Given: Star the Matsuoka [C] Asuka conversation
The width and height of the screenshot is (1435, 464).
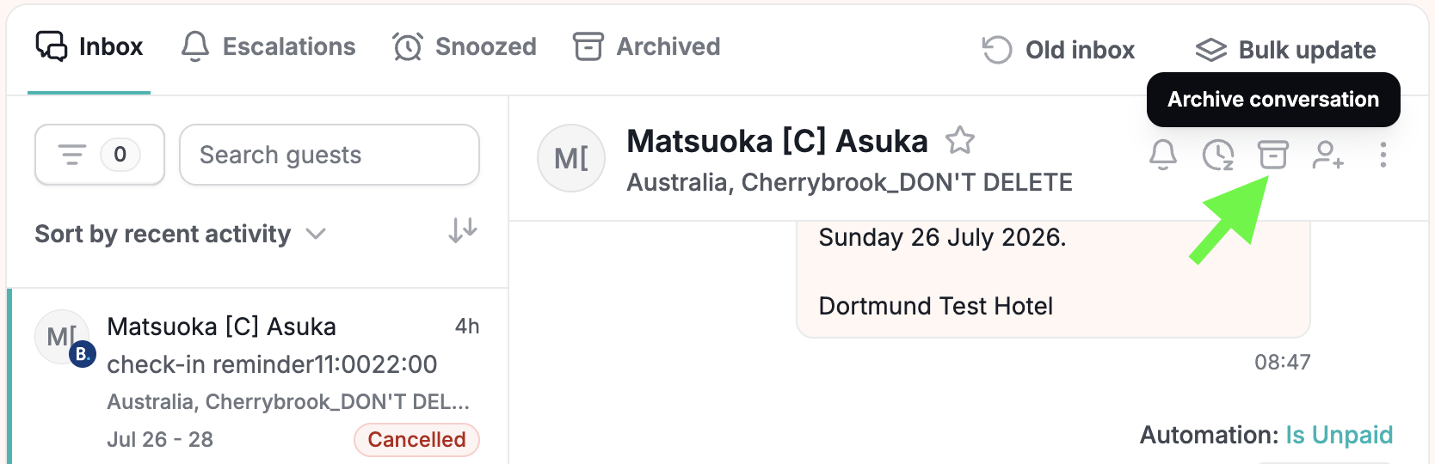Looking at the screenshot, I should point(960,140).
